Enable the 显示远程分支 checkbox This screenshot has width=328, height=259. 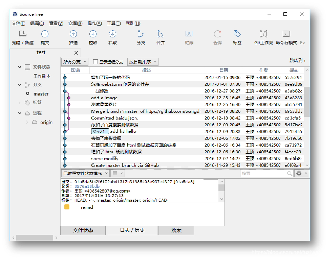coord(95,62)
